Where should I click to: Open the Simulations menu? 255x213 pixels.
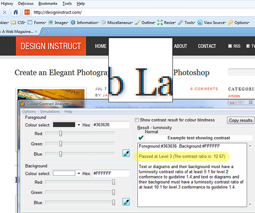coord(50,112)
